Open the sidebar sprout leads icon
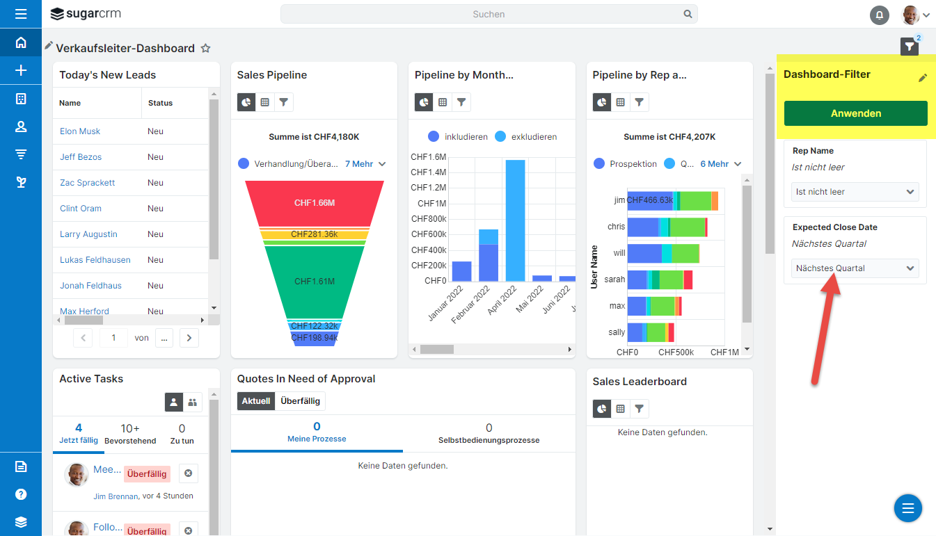This screenshot has width=936, height=536. tap(21, 182)
